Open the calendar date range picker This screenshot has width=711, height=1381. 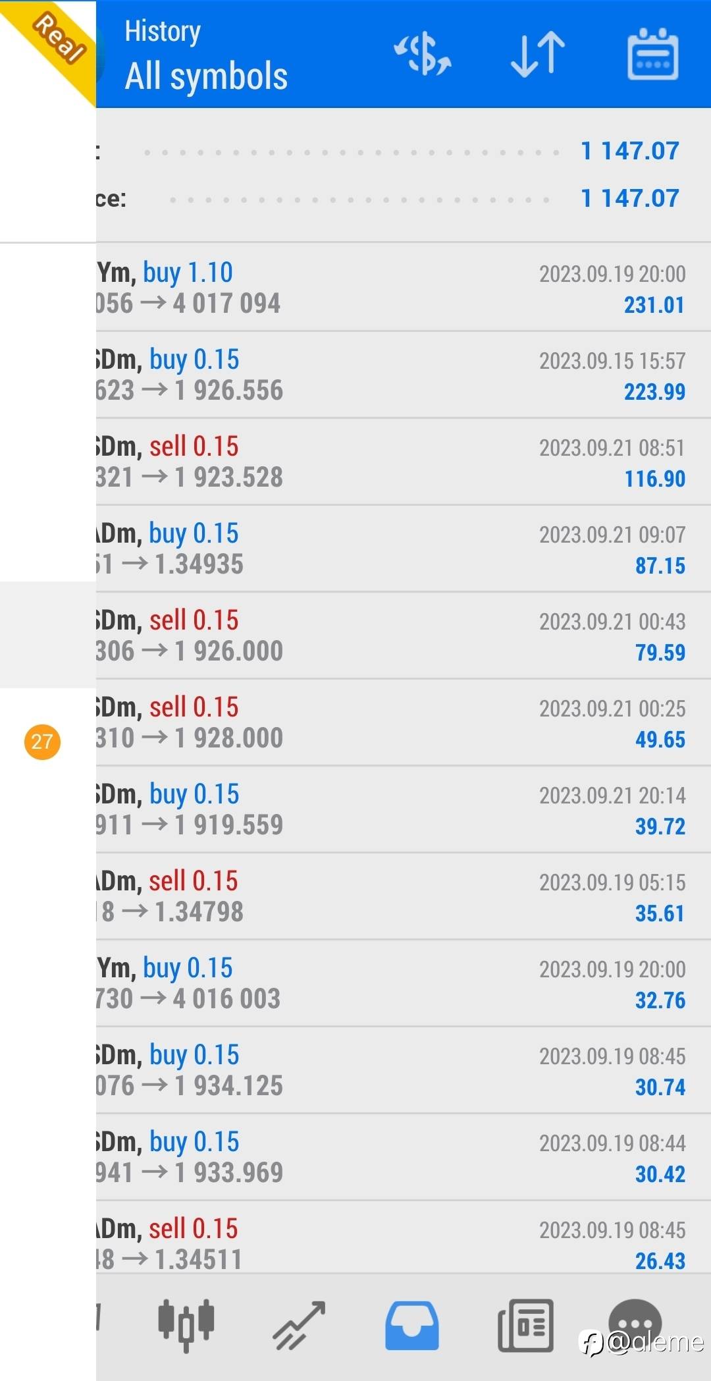(x=652, y=54)
